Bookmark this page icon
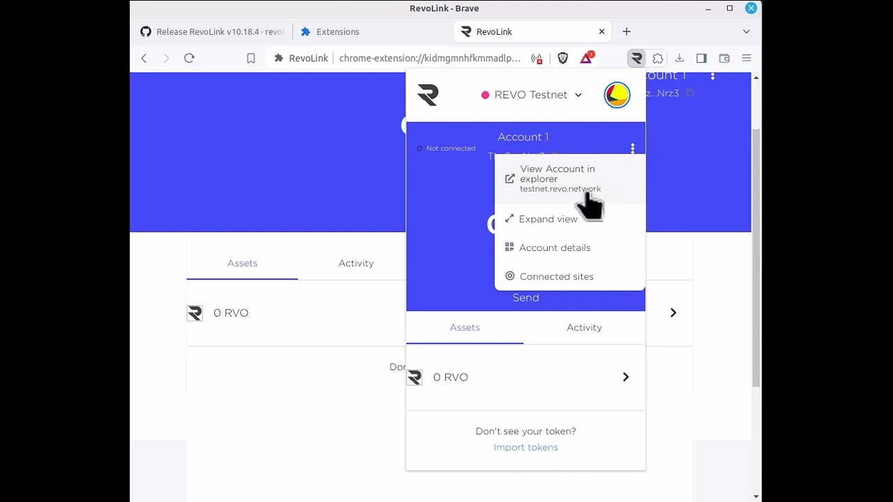The height and width of the screenshot is (502, 893). (x=251, y=59)
